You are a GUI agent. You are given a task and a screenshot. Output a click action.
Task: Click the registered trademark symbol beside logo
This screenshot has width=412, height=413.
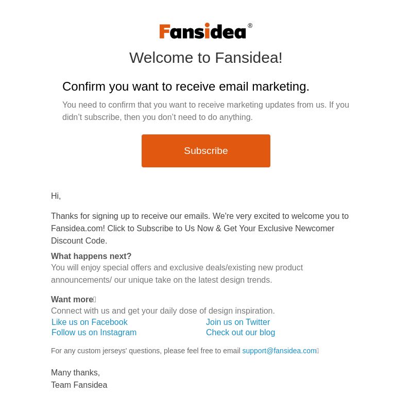click(x=250, y=26)
